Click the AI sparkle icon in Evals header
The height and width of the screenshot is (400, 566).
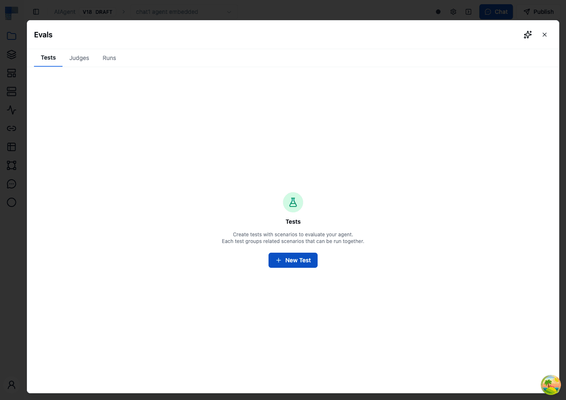tap(527, 35)
